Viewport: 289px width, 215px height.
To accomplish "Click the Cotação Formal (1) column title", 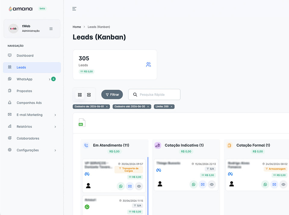I will click(x=253, y=145).
